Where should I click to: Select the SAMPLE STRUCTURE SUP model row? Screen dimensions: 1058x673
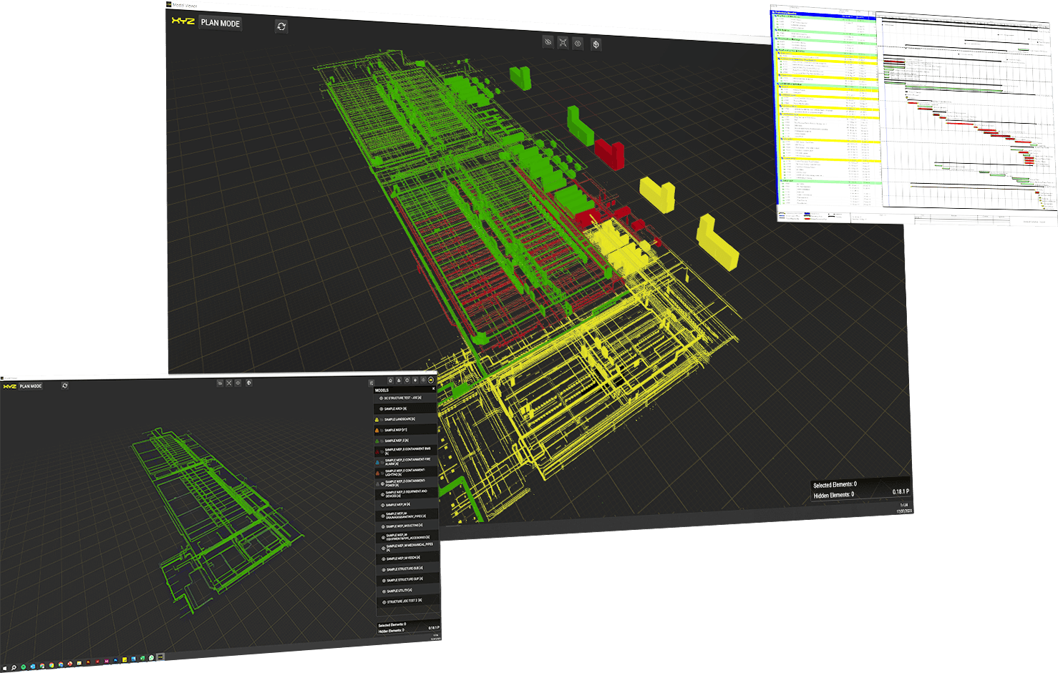point(408,580)
